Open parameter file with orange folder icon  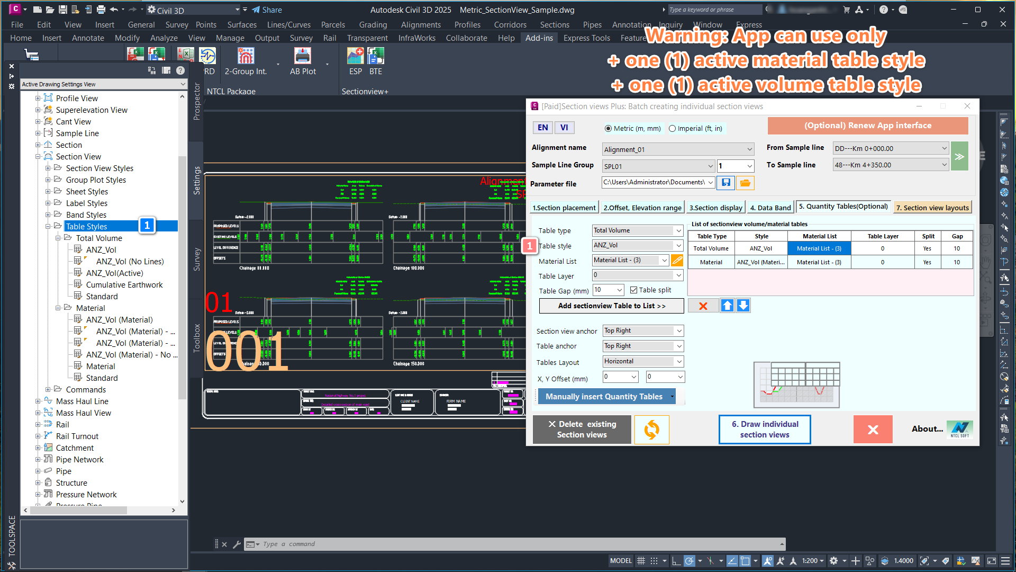tap(745, 183)
